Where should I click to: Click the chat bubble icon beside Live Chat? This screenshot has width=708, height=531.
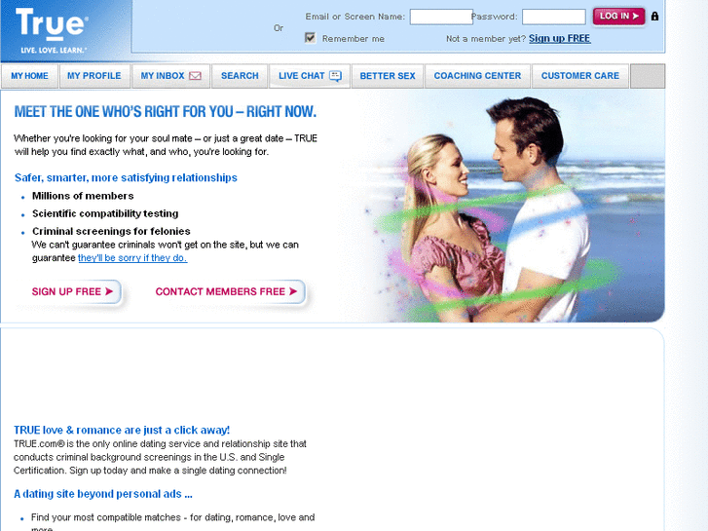click(x=335, y=76)
